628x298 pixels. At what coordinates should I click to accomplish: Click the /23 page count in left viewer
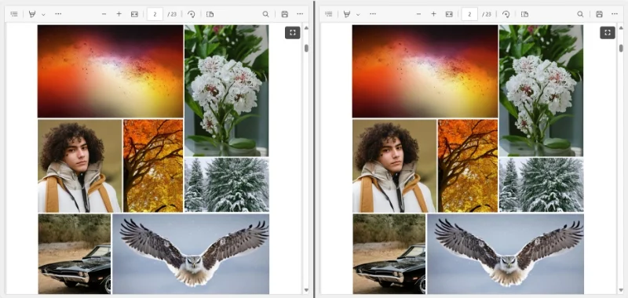(172, 14)
